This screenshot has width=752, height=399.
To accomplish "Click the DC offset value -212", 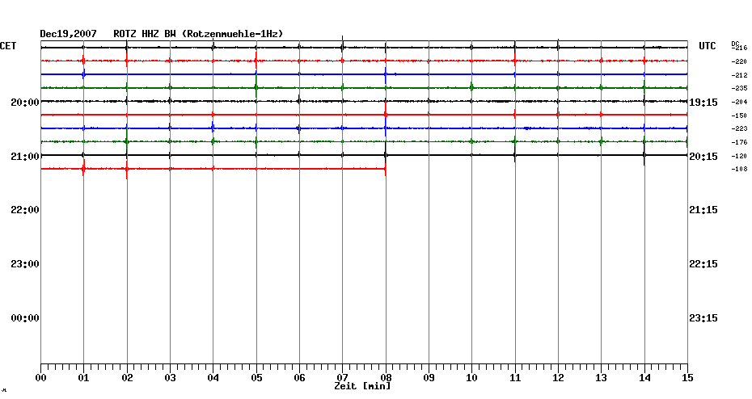I will click(739, 76).
